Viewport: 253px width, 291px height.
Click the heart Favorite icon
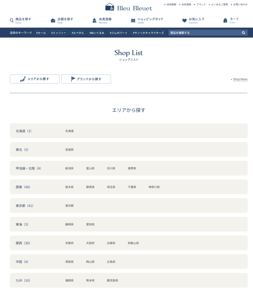(x=184, y=20)
